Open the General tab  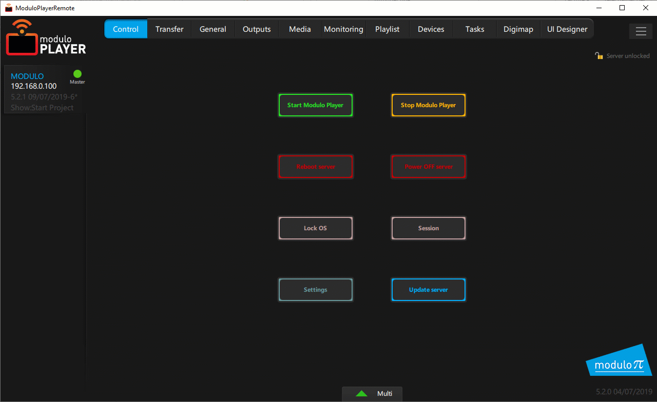click(x=213, y=29)
